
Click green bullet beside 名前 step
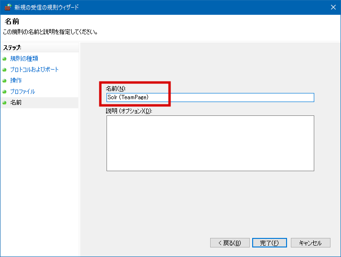tap(5, 103)
